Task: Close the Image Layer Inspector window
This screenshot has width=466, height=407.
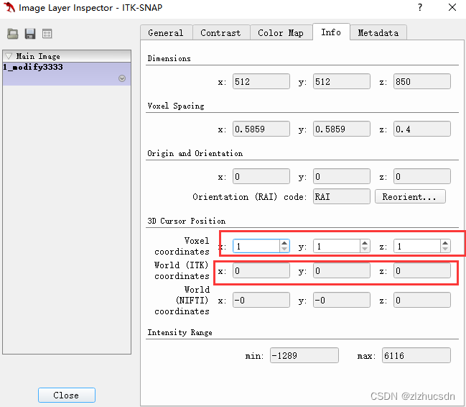Action: pos(452,7)
